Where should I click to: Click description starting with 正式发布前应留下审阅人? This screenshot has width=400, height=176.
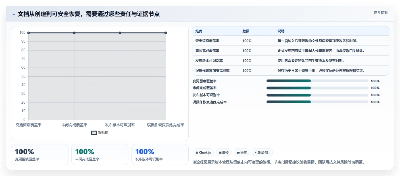(x=321, y=51)
